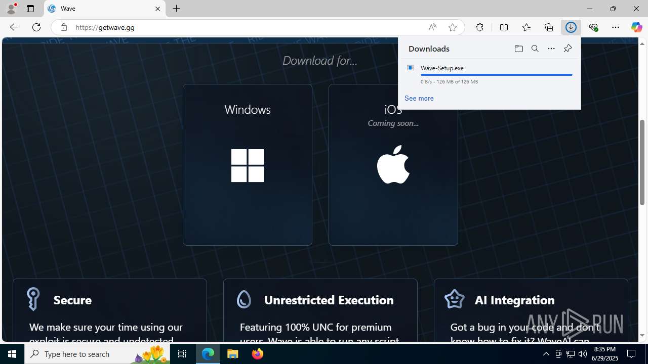The width and height of the screenshot is (648, 364).
Task: Open Collections panel
Action: coord(549,27)
